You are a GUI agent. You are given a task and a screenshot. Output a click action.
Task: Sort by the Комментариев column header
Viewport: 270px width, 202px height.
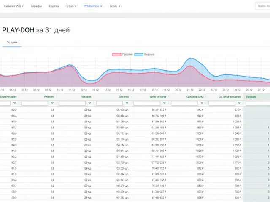8,97
